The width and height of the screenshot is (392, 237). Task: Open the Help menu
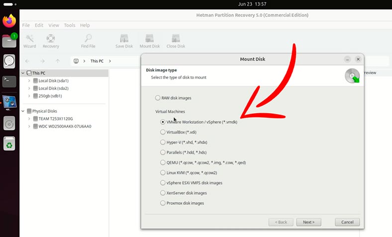(x=85, y=25)
